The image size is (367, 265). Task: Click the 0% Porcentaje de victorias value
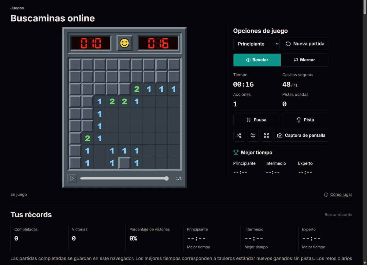pyautogui.click(x=133, y=238)
